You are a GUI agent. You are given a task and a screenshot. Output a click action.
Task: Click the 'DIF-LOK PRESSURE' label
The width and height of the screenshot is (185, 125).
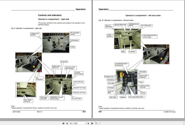point(109,26)
